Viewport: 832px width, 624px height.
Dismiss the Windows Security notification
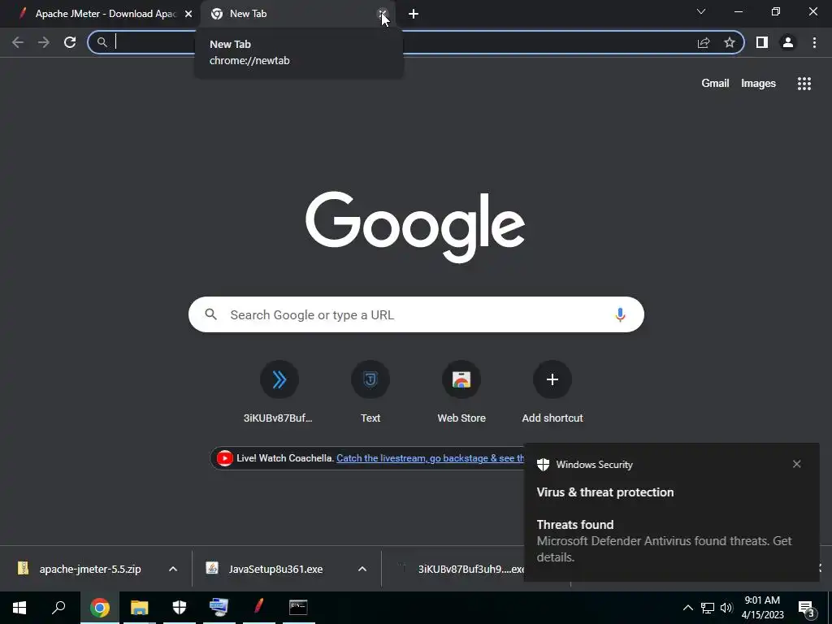pos(796,464)
